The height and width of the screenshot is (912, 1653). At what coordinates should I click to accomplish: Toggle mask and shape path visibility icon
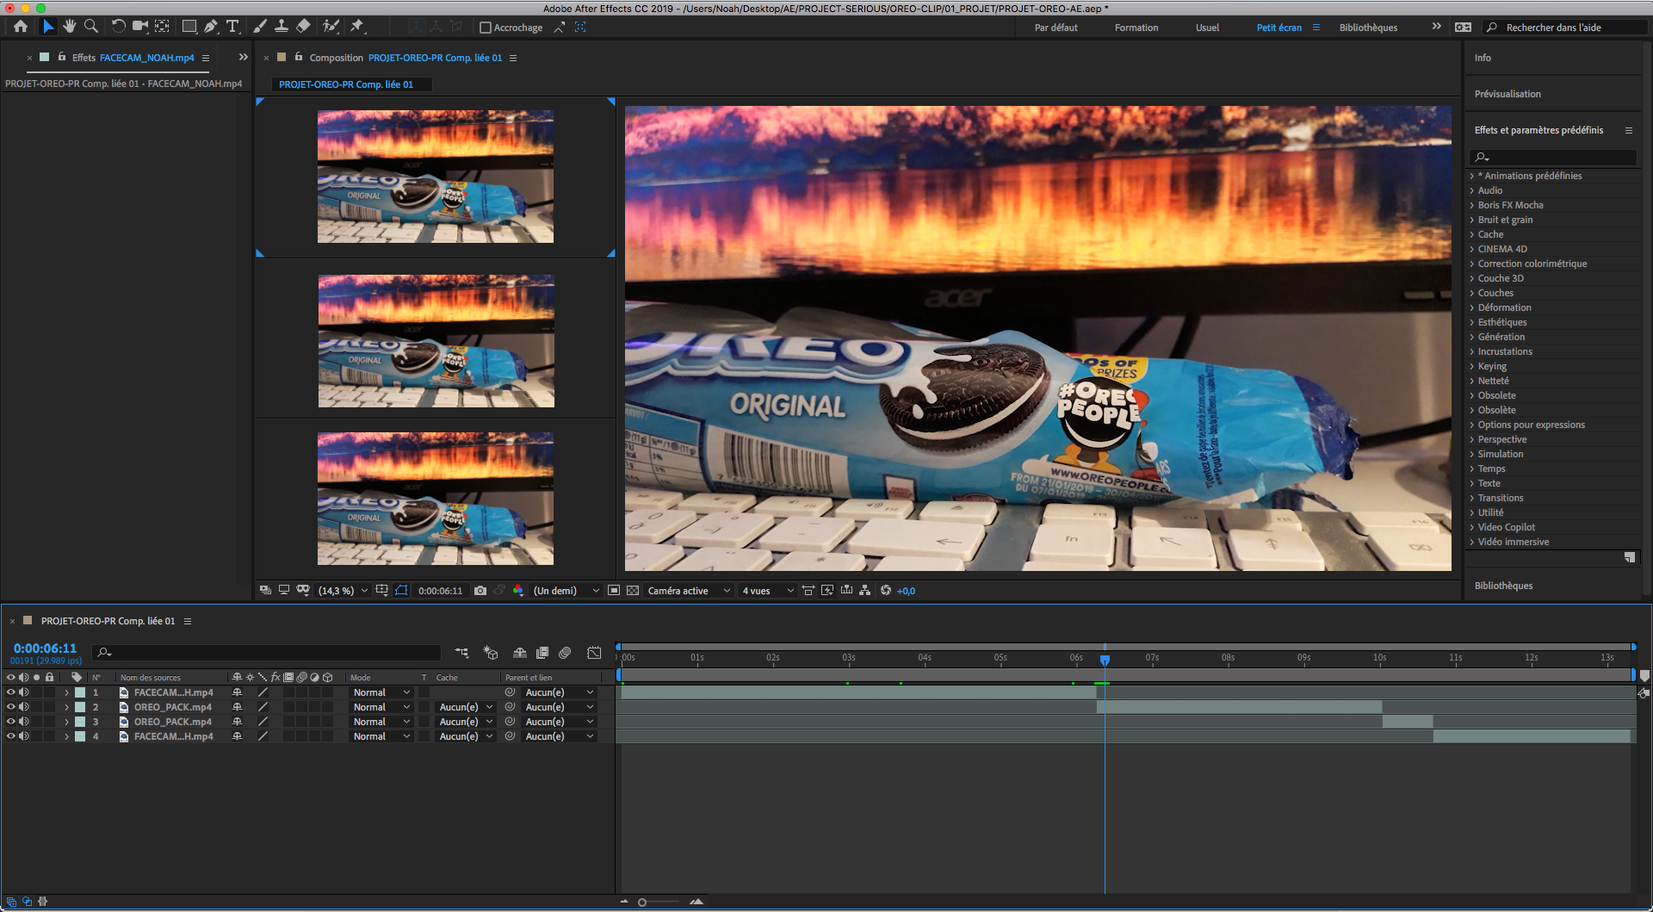(x=401, y=591)
